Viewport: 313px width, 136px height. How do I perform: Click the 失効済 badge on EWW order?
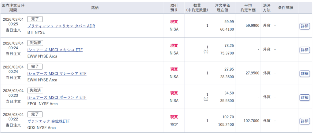point(35,43)
